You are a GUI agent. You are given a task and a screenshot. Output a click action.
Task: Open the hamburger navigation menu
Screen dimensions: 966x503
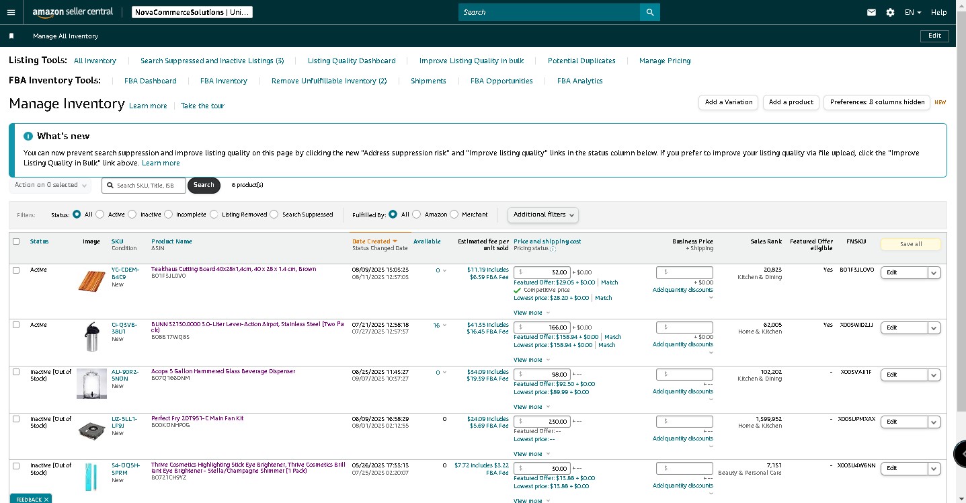click(x=11, y=12)
